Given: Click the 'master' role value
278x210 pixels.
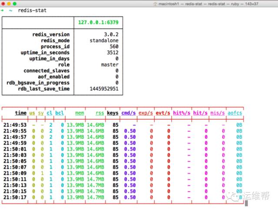Looking at the screenshot, I should click(110, 65).
